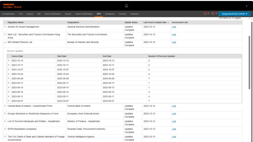Expand the Central Bank of Ireland row
Viewport: 253px width, 142px height.
click(x=5, y=106)
